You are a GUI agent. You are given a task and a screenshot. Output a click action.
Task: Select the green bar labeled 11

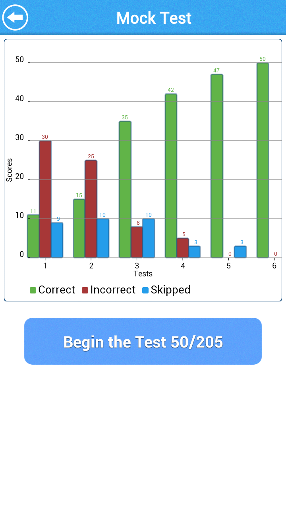pyautogui.click(x=33, y=236)
